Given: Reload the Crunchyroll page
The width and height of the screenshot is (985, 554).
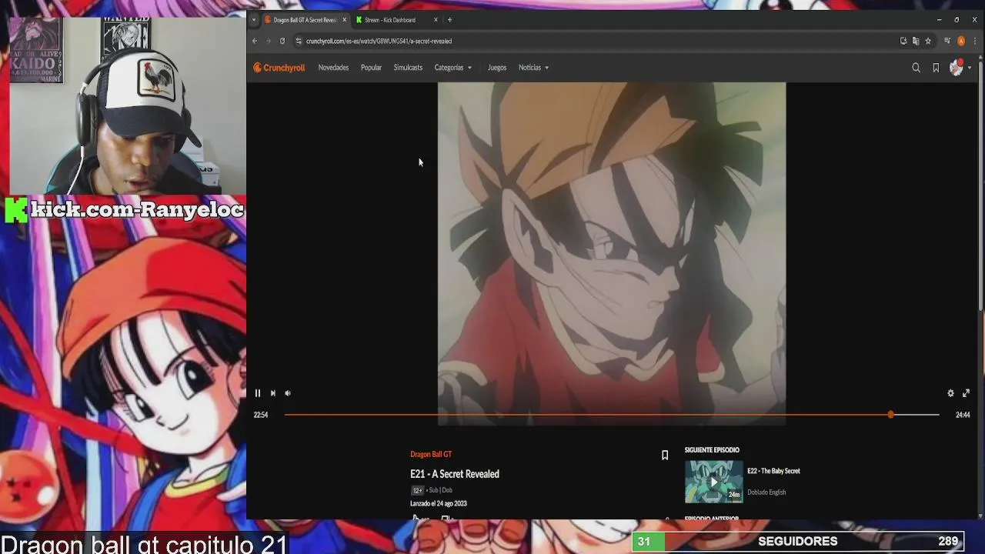Looking at the screenshot, I should click(282, 41).
